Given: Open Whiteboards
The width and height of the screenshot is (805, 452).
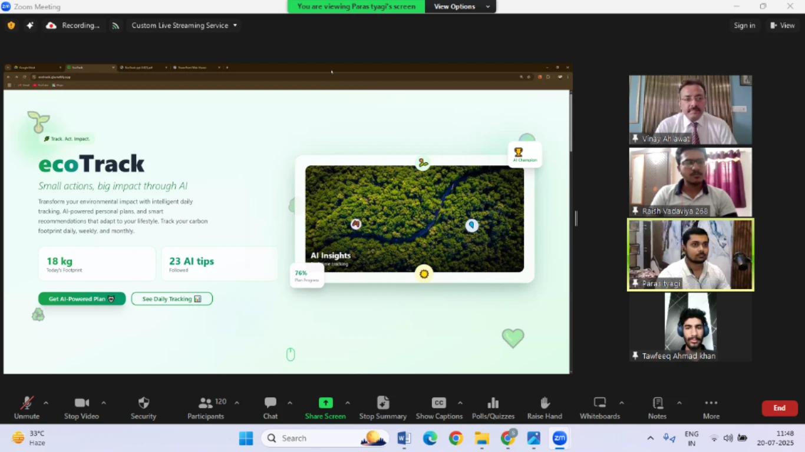Looking at the screenshot, I should tap(599, 403).
